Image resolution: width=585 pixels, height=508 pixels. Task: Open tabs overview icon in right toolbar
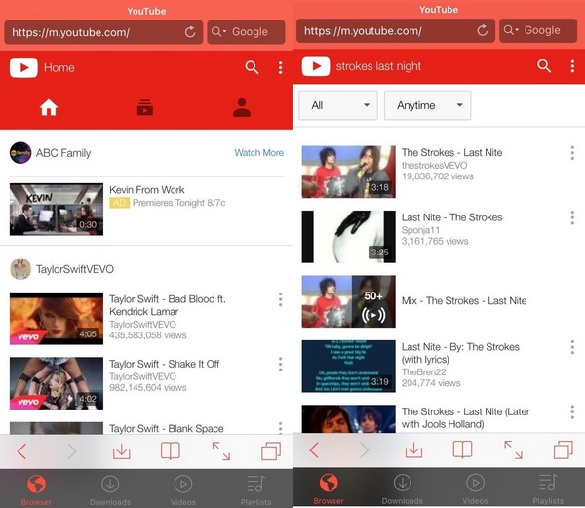[563, 450]
